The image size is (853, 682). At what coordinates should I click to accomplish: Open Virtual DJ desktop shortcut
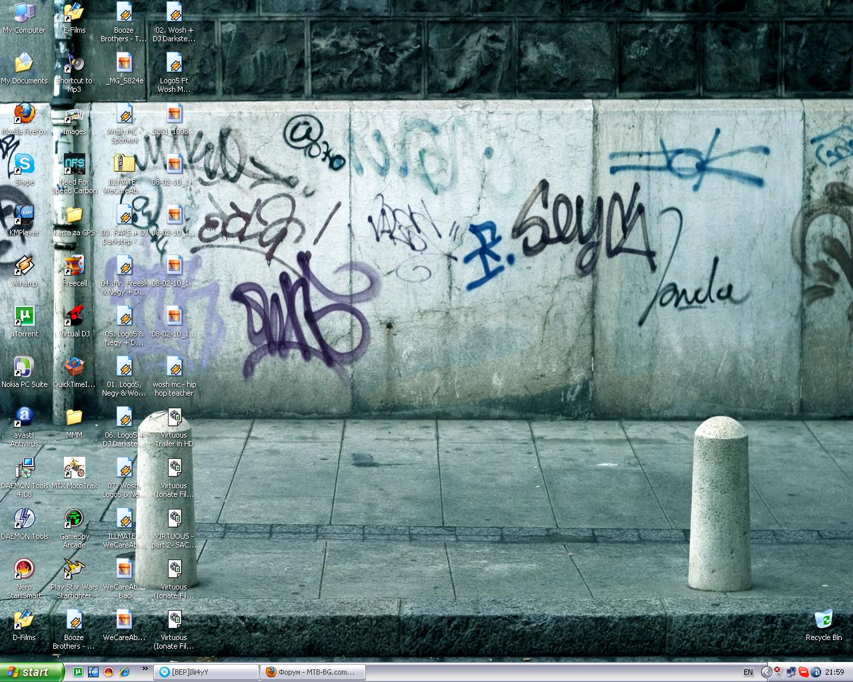tap(74, 316)
